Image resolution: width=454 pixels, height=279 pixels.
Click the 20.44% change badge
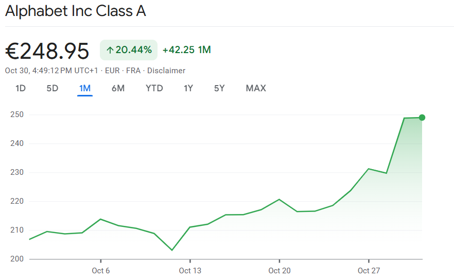[x=129, y=50]
